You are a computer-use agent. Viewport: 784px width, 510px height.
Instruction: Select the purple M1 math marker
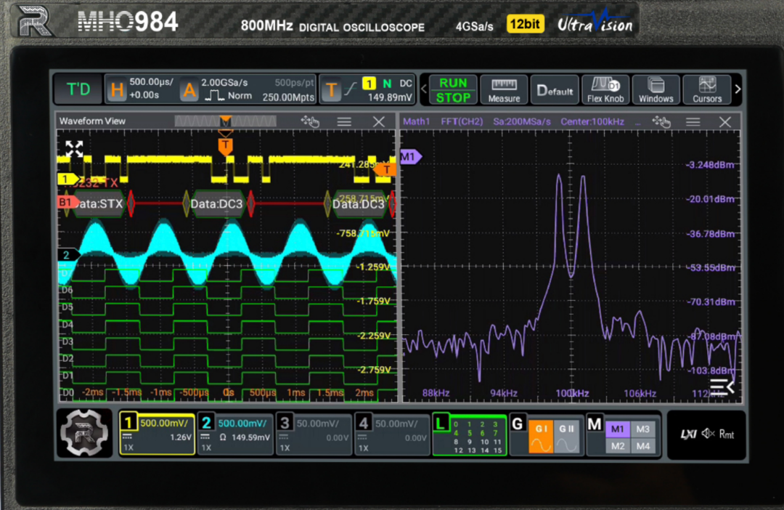pyautogui.click(x=410, y=157)
